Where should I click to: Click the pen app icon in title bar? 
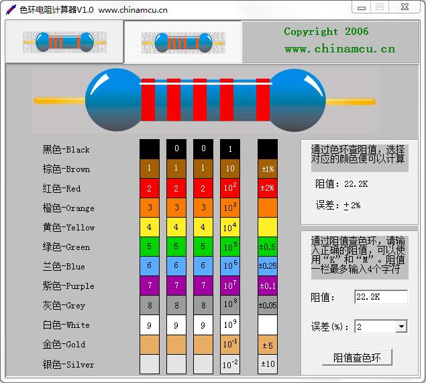tap(11, 9)
